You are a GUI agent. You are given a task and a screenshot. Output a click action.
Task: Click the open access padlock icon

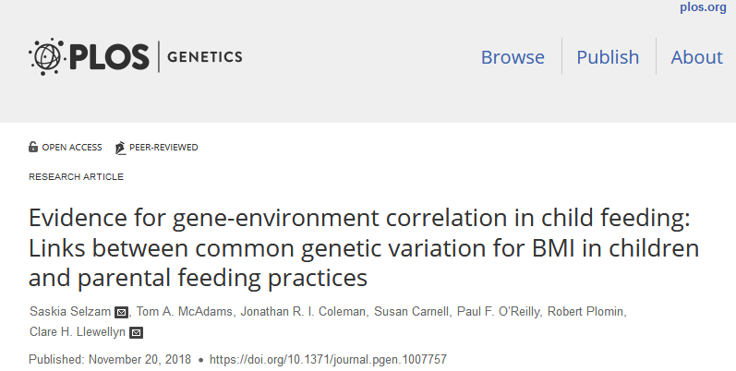click(33, 147)
